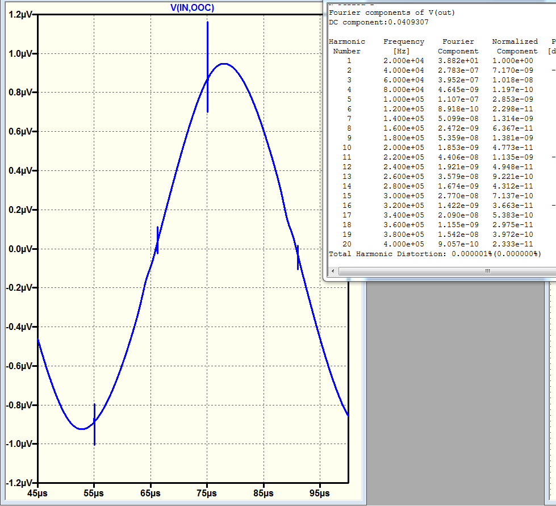Click the 'Frequency [Hz]' column header
This screenshot has width=556, height=506.
tap(404, 47)
